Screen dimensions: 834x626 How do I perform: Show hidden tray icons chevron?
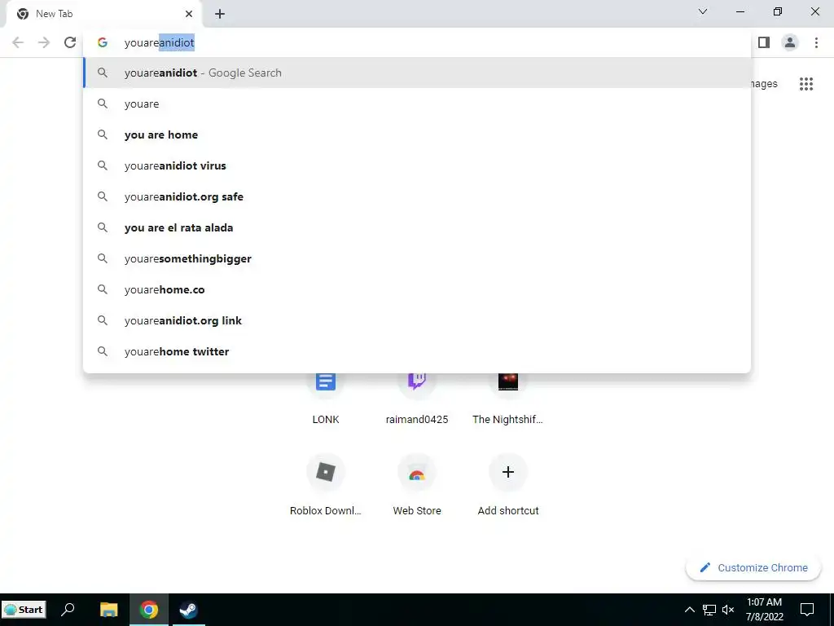[x=689, y=610]
